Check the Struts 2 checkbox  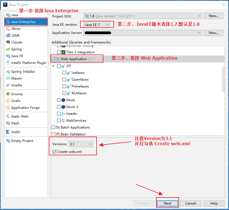[x=59, y=107]
